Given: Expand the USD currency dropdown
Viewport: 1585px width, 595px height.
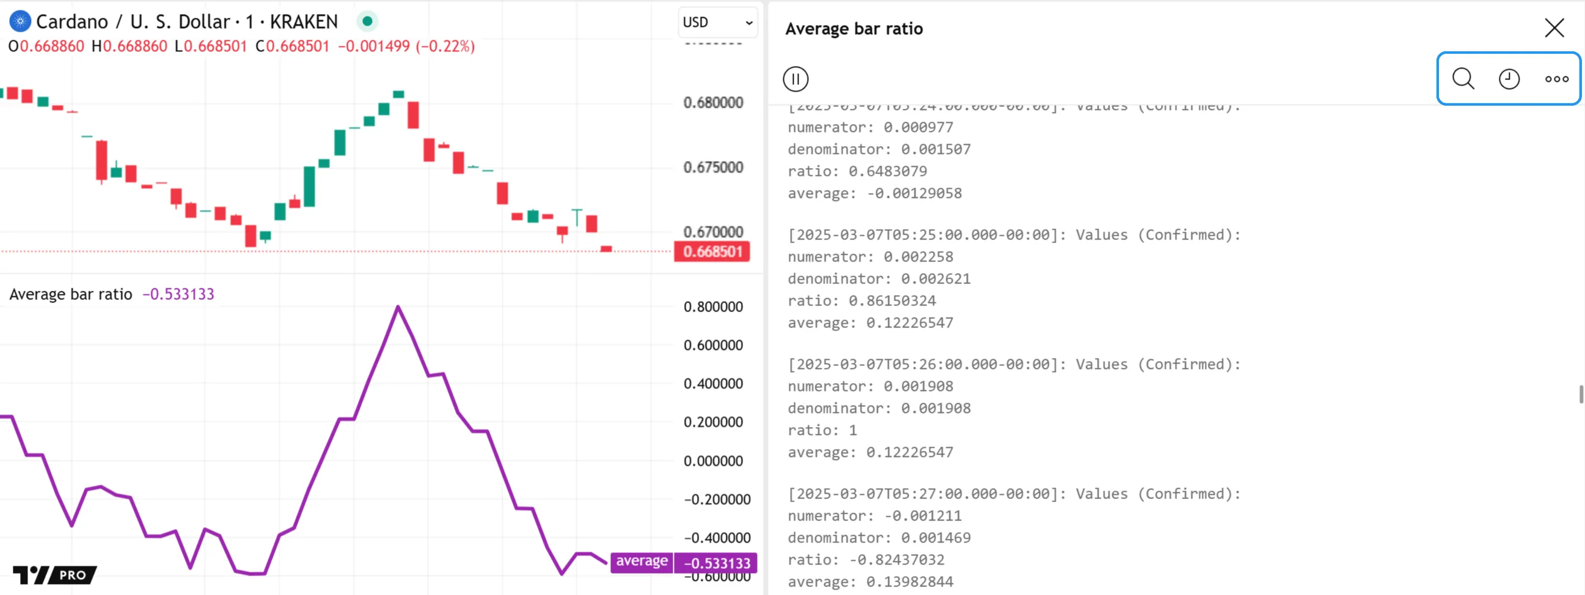Looking at the screenshot, I should tap(717, 22).
